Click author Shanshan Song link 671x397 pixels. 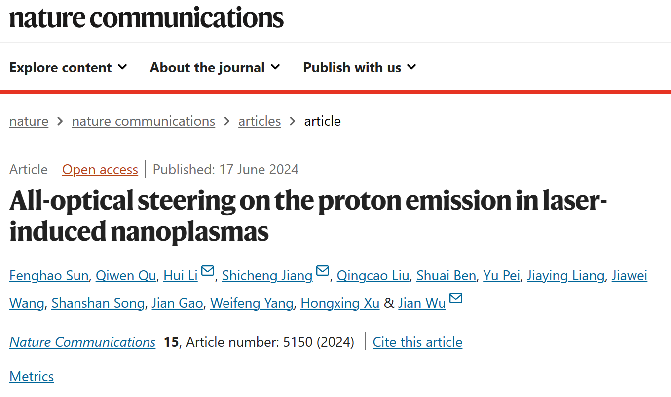point(98,303)
